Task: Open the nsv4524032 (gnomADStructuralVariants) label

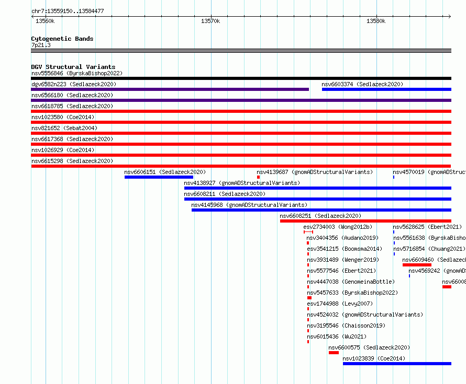Action: pyautogui.click(x=364, y=315)
